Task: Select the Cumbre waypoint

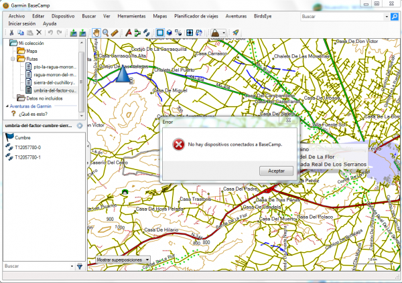Action: (x=23, y=138)
